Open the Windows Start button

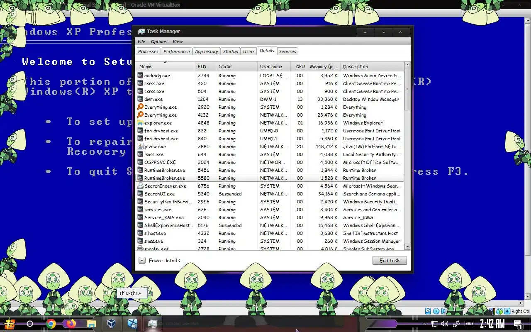[10, 324]
